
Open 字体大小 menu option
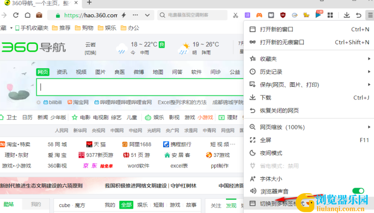pyautogui.click(x=309, y=179)
